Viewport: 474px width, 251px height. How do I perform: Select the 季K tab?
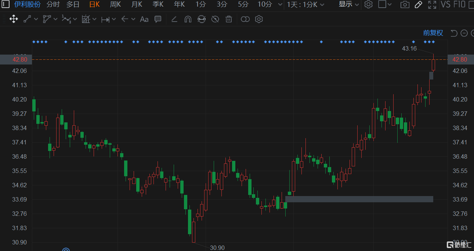coord(158,4)
